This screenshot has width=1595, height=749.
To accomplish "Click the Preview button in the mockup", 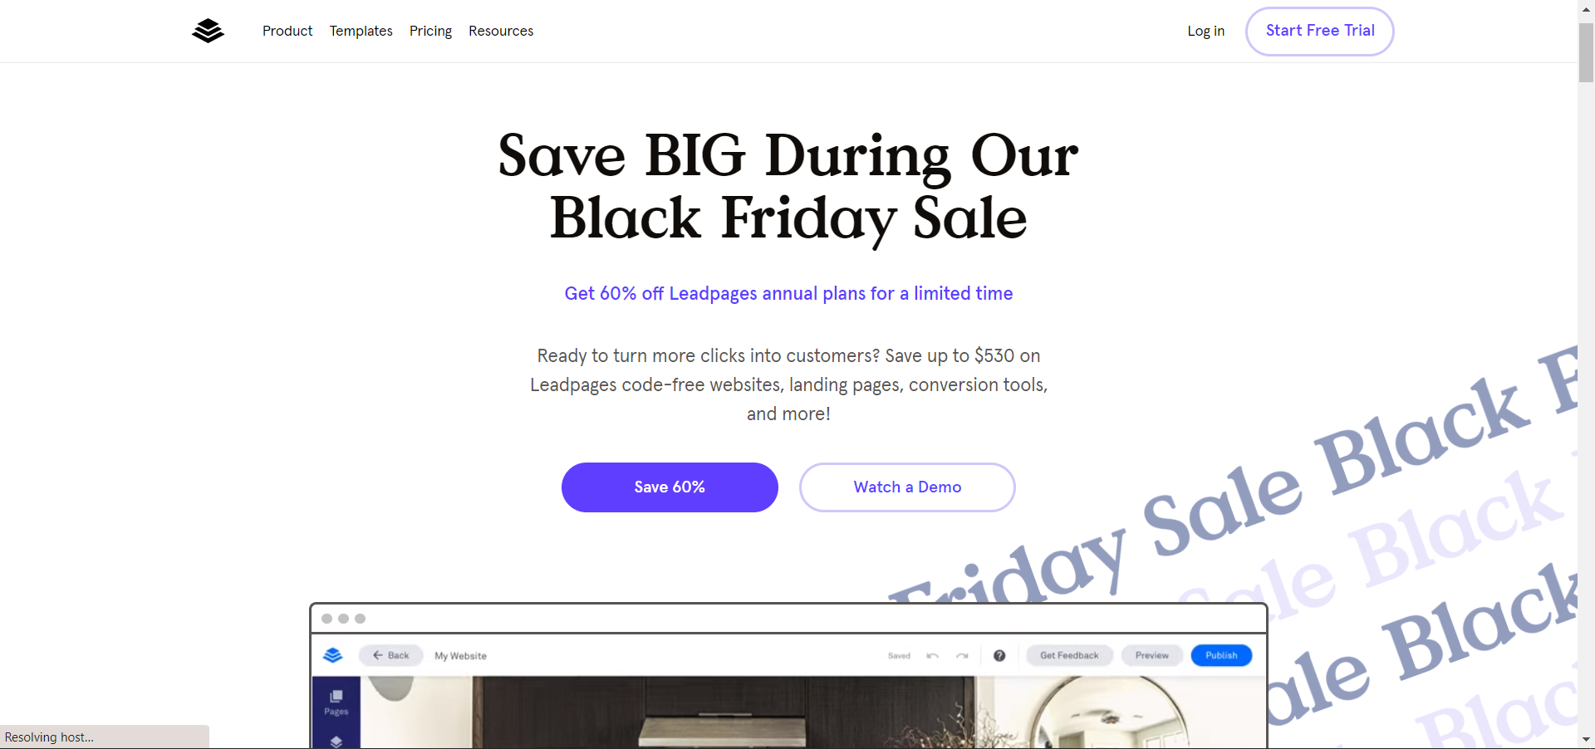I will point(1152,655).
